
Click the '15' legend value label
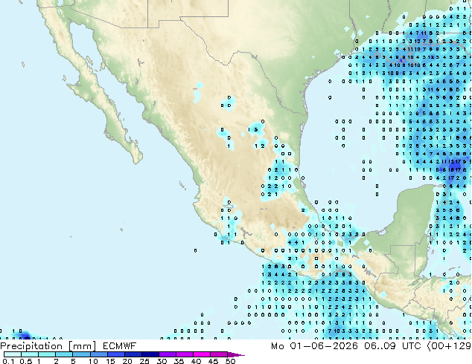click(x=110, y=361)
